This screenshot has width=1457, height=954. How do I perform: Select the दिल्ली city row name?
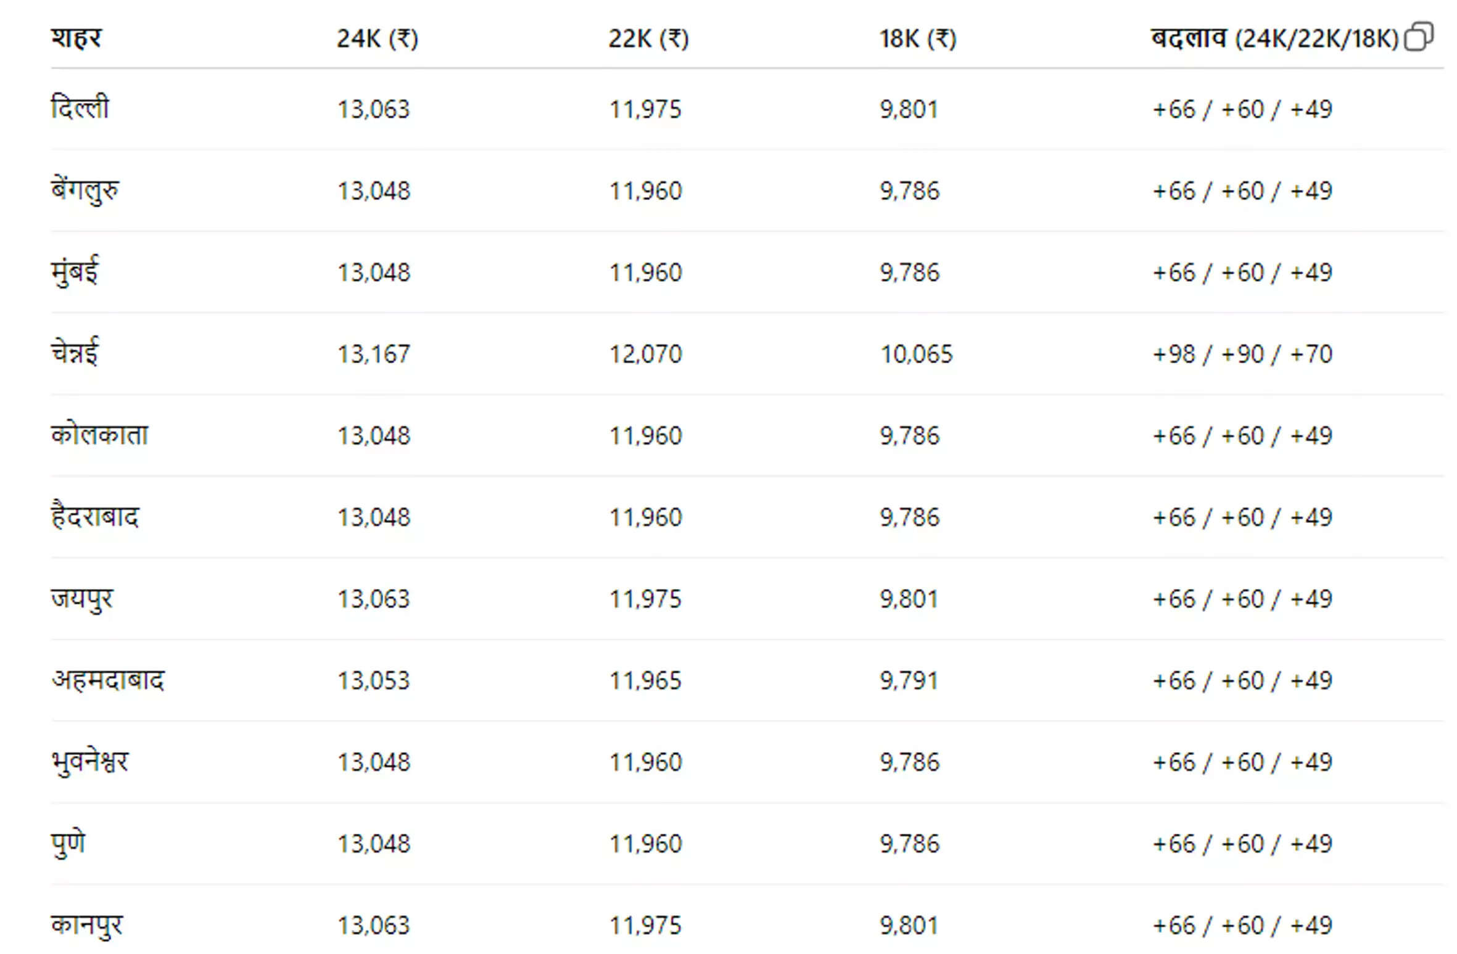pyautogui.click(x=80, y=109)
